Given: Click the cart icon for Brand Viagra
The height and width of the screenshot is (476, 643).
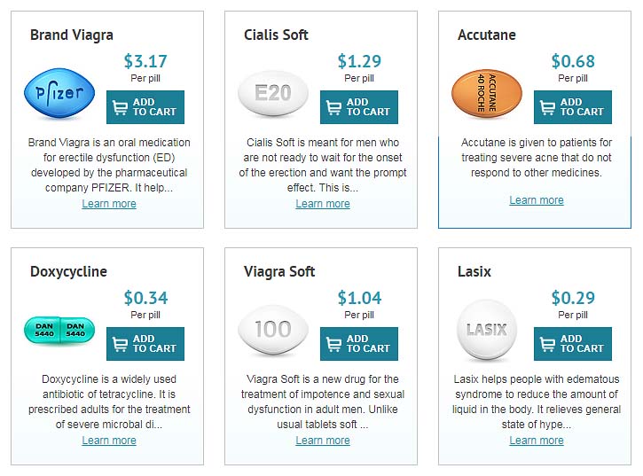Looking at the screenshot, I should tap(120, 107).
